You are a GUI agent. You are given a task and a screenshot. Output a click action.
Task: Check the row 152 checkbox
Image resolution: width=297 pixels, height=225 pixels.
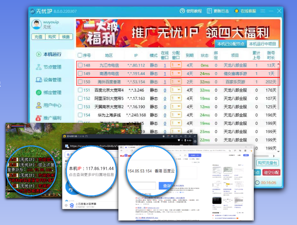click(x=80, y=98)
